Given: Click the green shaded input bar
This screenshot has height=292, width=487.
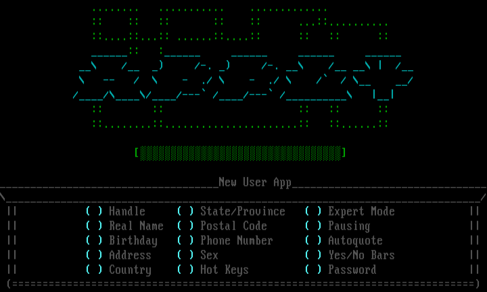Looking at the screenshot, I should pyautogui.click(x=240, y=153).
